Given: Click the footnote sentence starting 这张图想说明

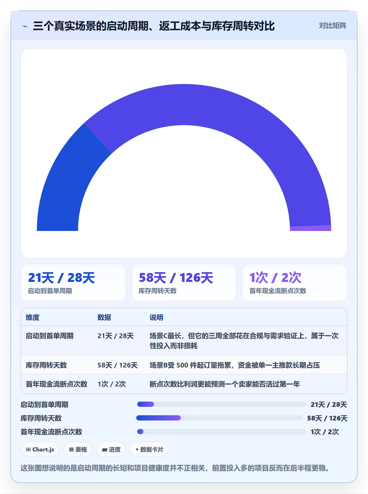Looking at the screenshot, I should click(175, 468).
